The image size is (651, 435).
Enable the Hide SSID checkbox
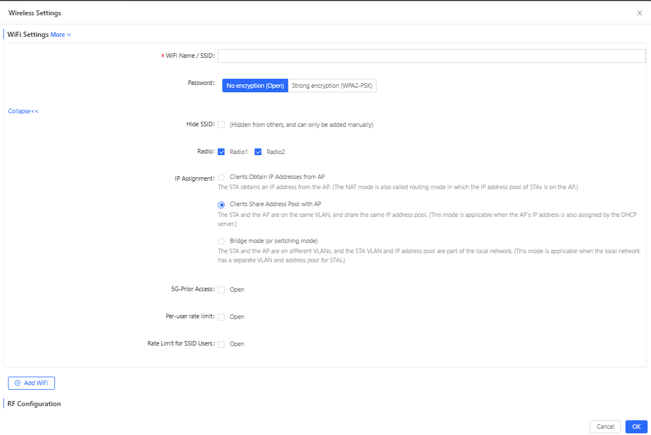(222, 125)
